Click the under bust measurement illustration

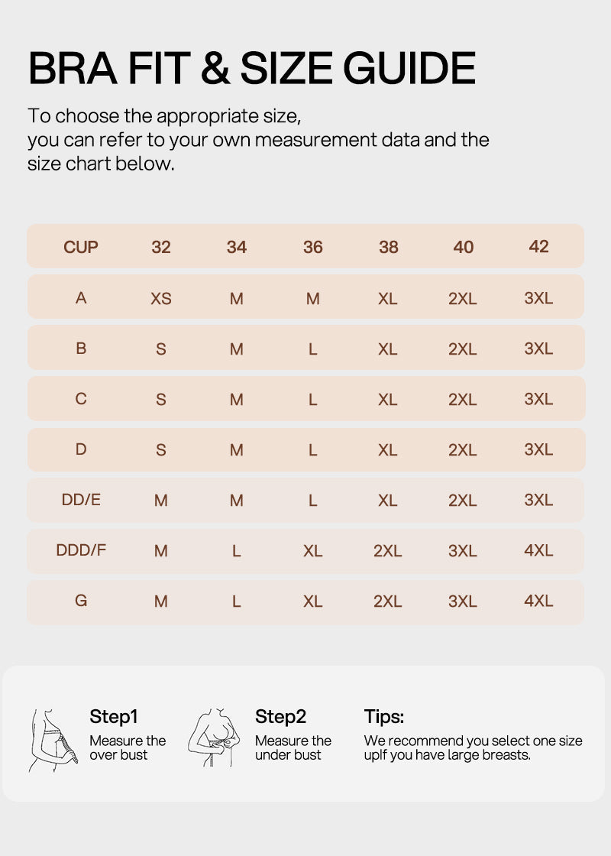point(214,738)
